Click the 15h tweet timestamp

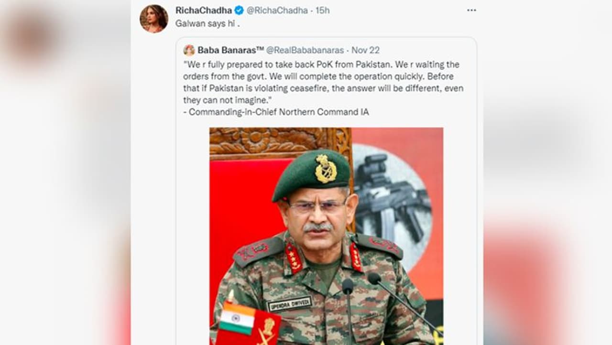coord(323,11)
